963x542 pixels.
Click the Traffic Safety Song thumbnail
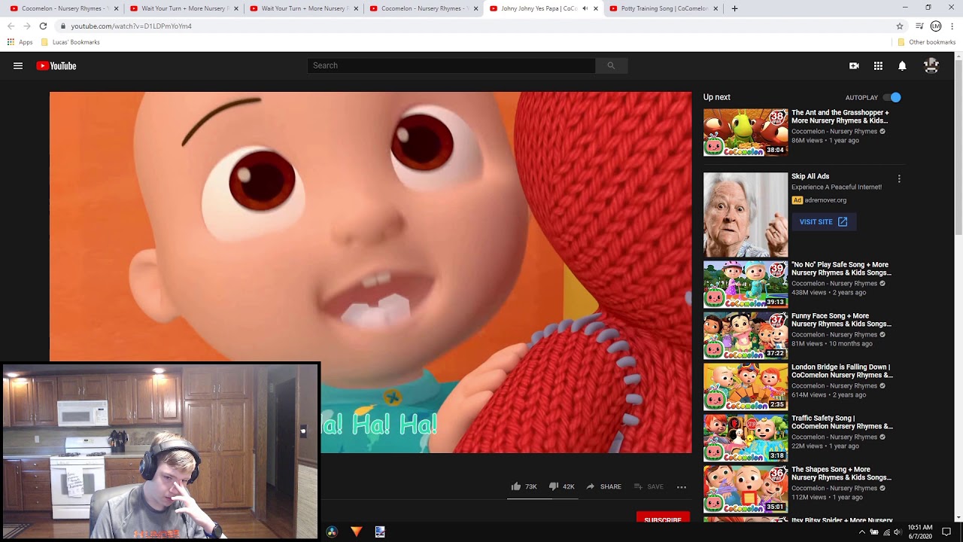746,438
